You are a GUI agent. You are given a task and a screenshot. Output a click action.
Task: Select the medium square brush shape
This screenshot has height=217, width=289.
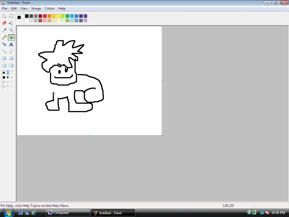(8, 77)
